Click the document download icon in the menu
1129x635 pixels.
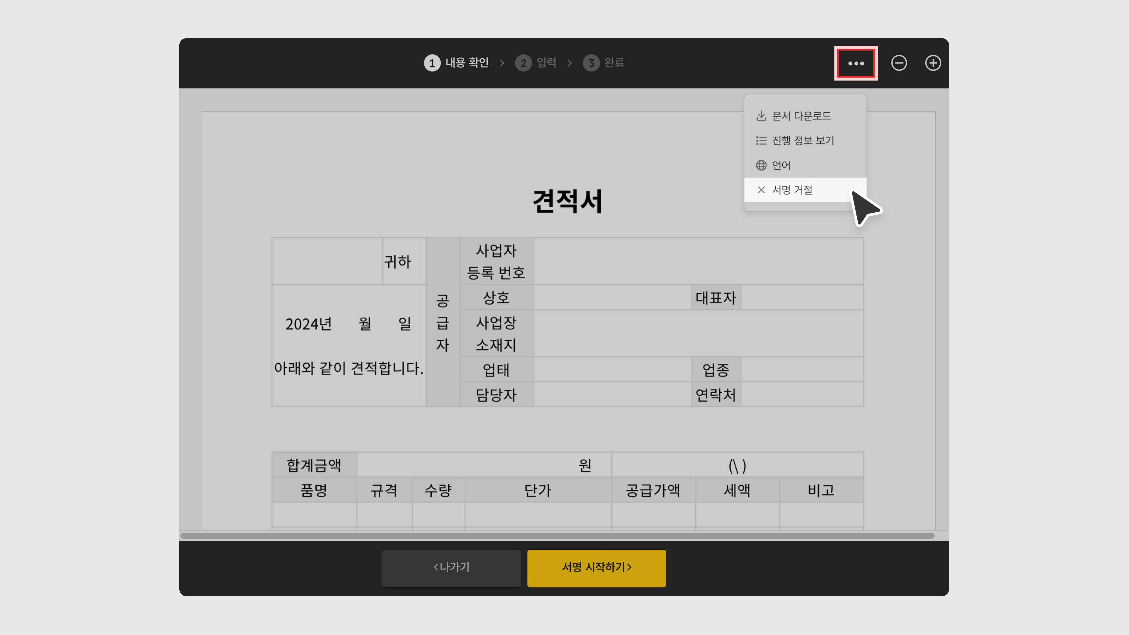pyautogui.click(x=761, y=116)
